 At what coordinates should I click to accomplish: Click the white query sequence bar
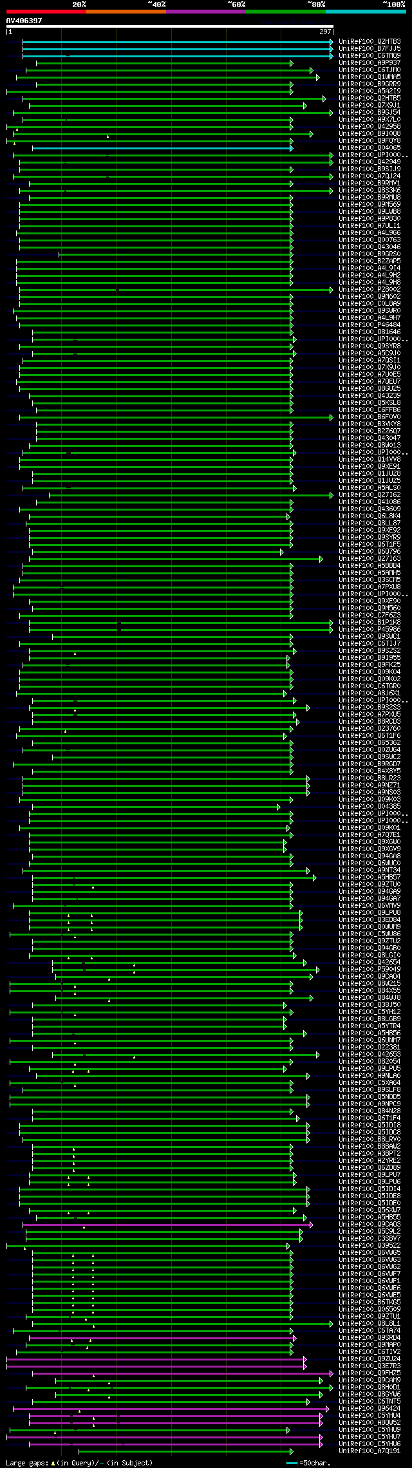pos(169,26)
